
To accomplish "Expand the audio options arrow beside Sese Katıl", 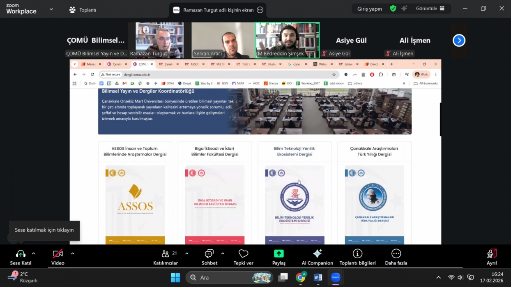I will point(34,253).
